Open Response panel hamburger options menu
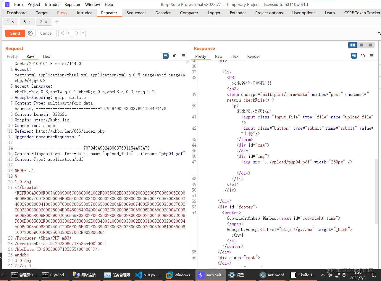 pos(372,56)
